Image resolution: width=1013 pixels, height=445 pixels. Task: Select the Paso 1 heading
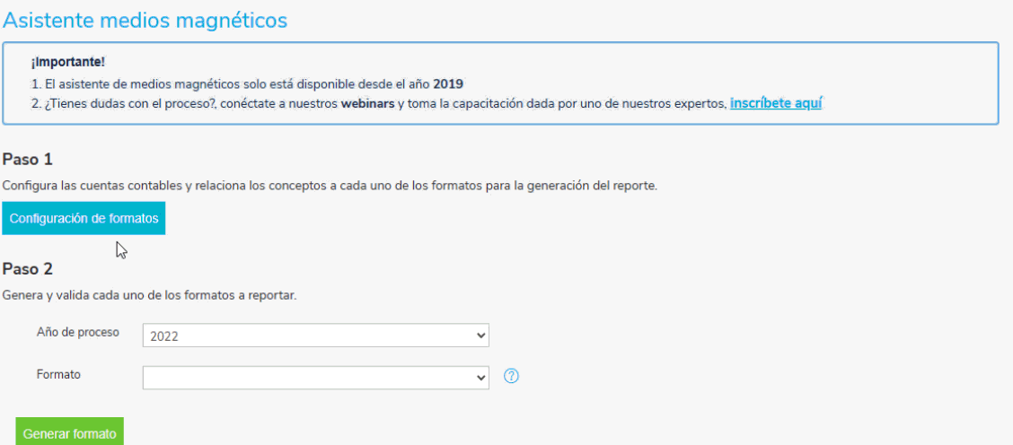(28, 160)
